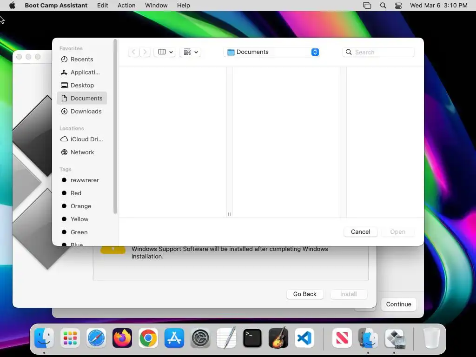Image resolution: width=476 pixels, height=357 pixels.
Task: Open System Preferences from the Dock
Action: click(x=200, y=338)
